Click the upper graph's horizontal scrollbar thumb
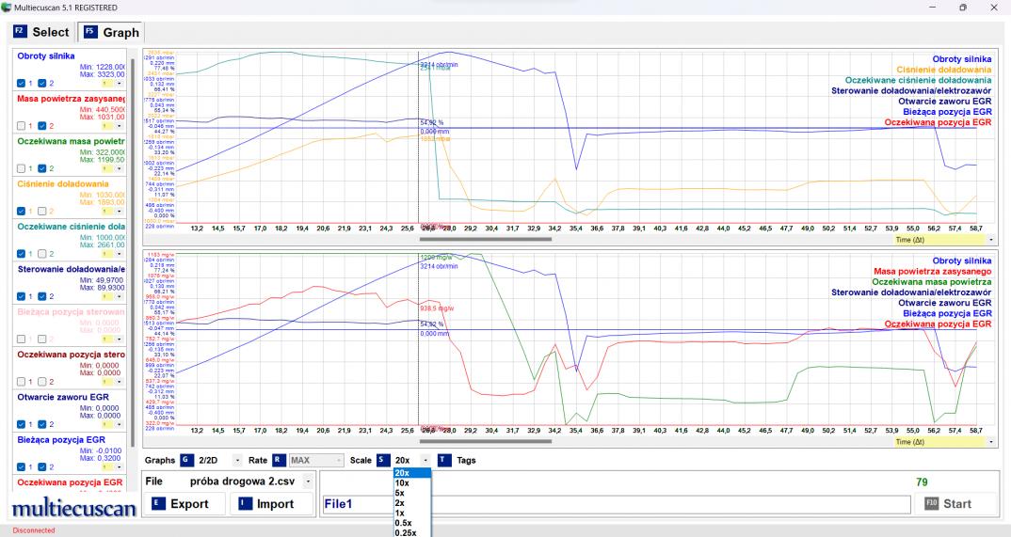This screenshot has width=1011, height=537. point(486,239)
